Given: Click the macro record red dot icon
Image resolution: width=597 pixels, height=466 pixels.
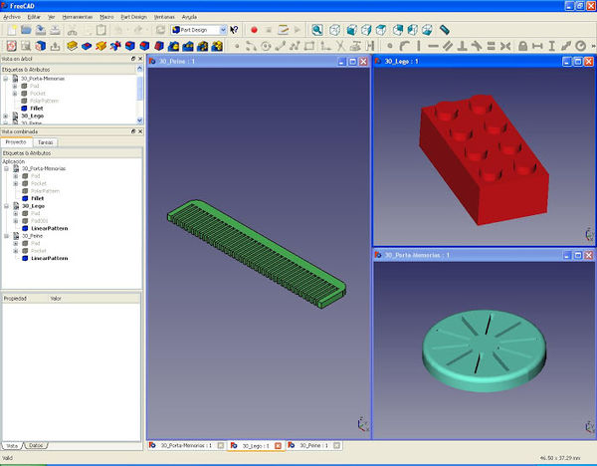Looking at the screenshot, I should [x=254, y=31].
